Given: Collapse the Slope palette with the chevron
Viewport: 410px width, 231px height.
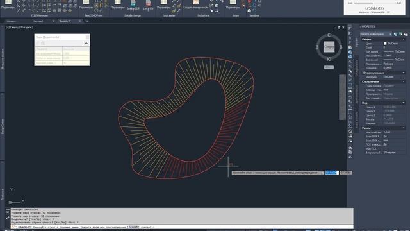Looking at the screenshot, I should coord(86,43).
